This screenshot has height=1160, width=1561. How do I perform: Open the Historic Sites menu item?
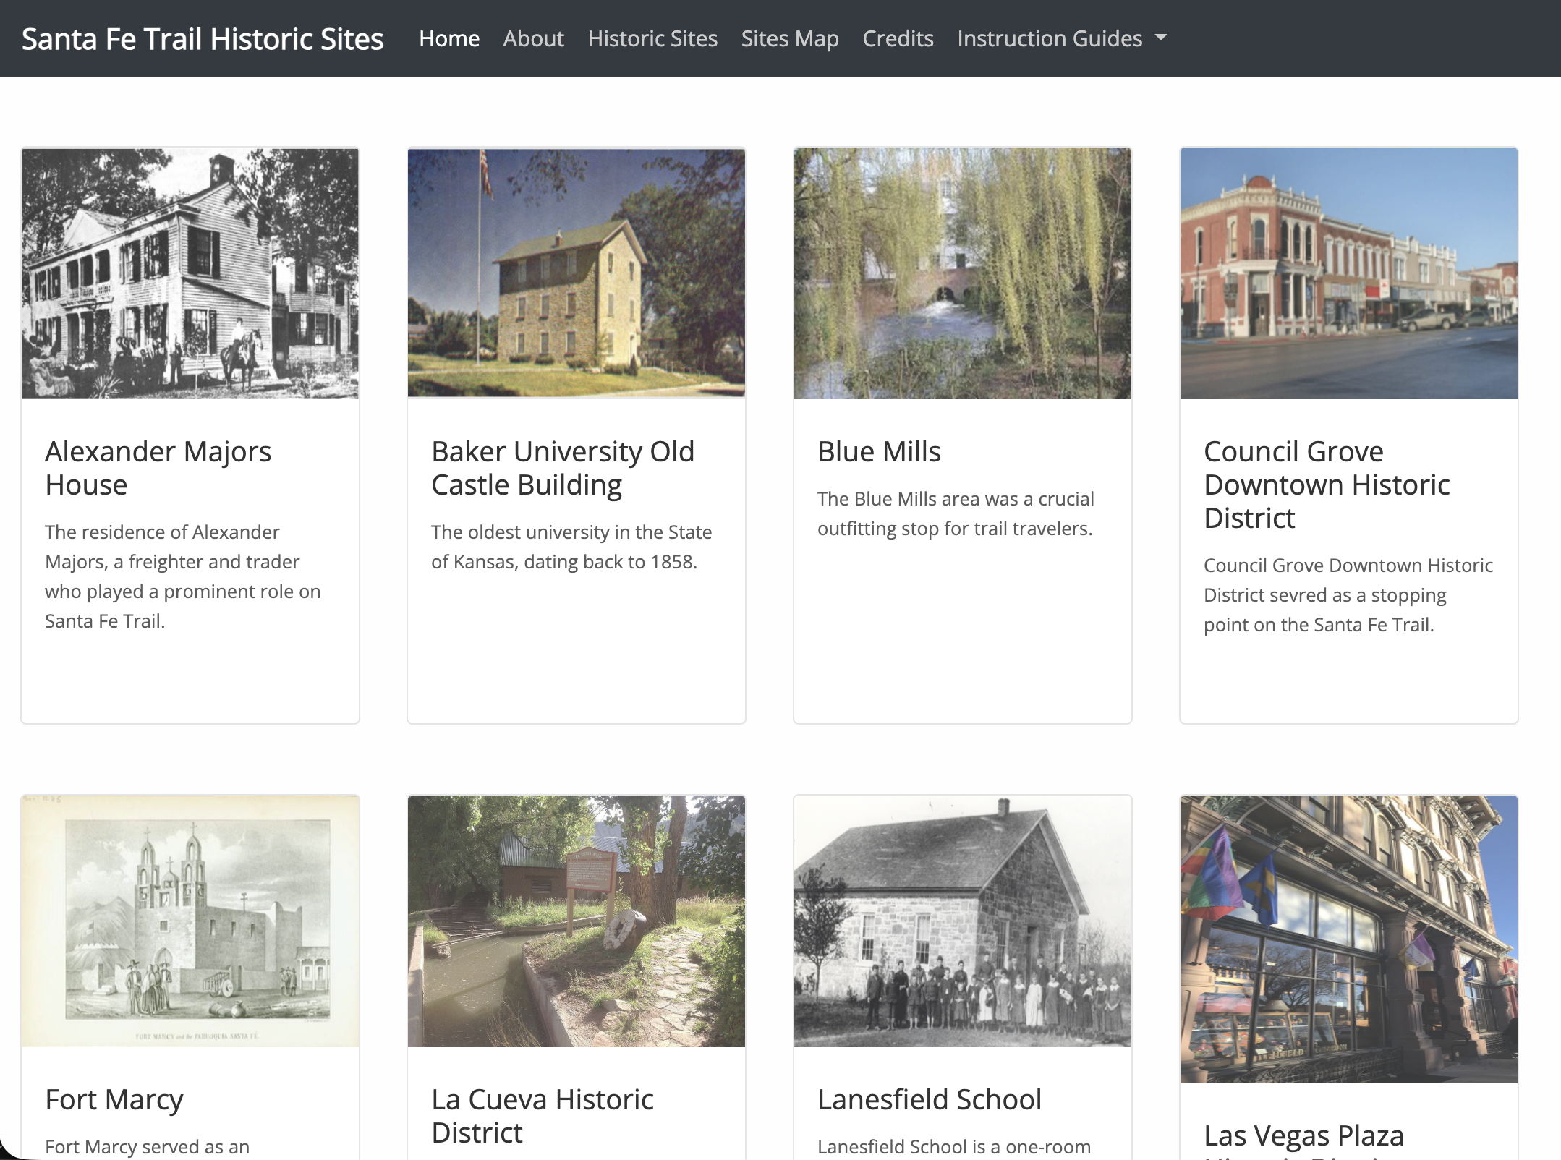pyautogui.click(x=652, y=38)
